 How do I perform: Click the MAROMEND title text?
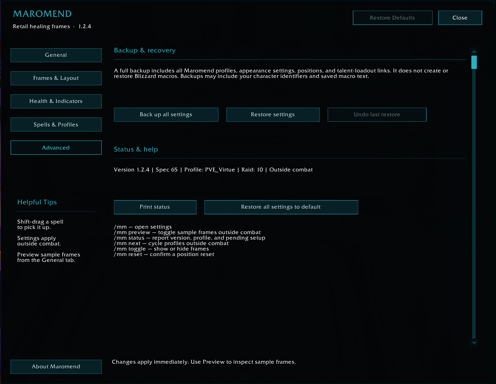click(x=42, y=14)
